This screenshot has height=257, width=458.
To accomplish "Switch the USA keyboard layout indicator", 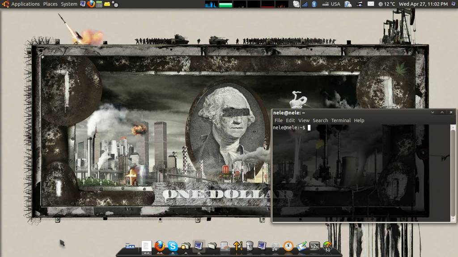I will [x=331, y=4].
